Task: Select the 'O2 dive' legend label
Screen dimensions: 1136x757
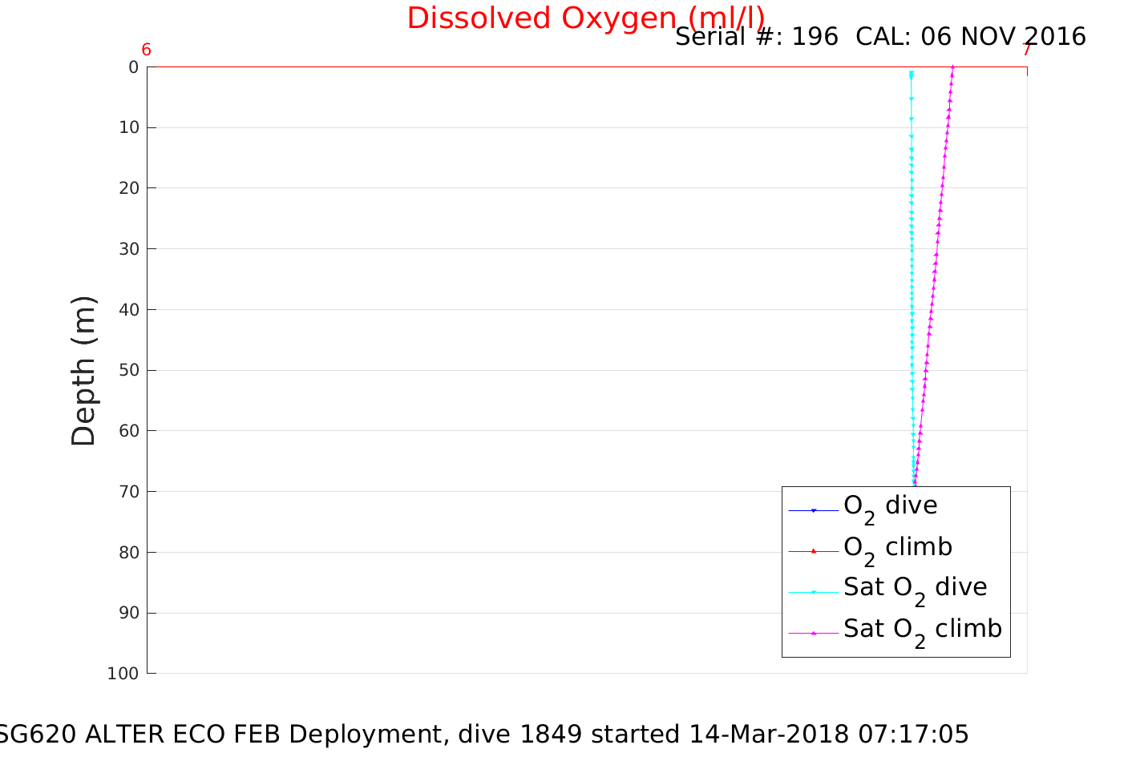Action: pos(890,506)
